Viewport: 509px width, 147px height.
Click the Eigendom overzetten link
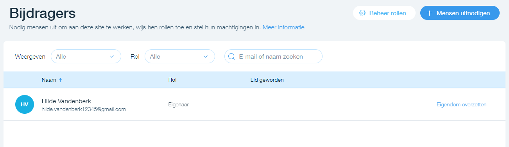(461, 104)
